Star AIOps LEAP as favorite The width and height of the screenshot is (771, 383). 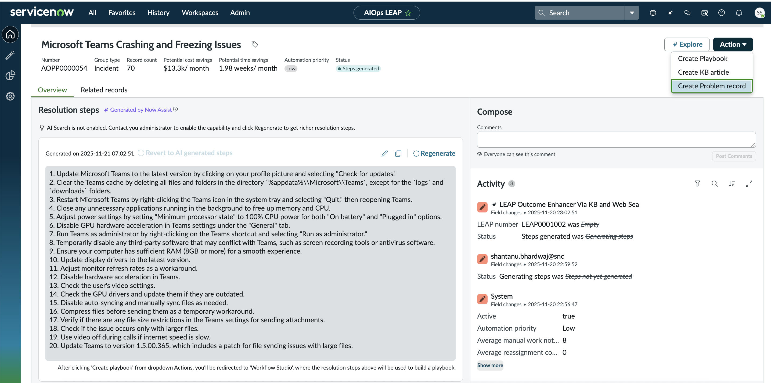coord(408,13)
